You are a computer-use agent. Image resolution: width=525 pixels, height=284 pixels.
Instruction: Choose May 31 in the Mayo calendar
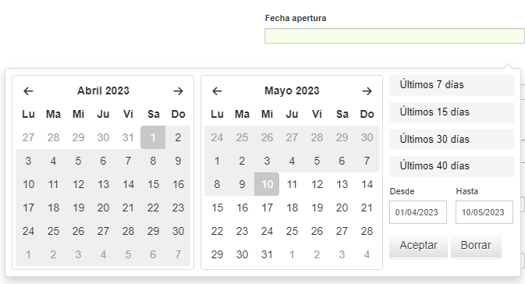267,254
